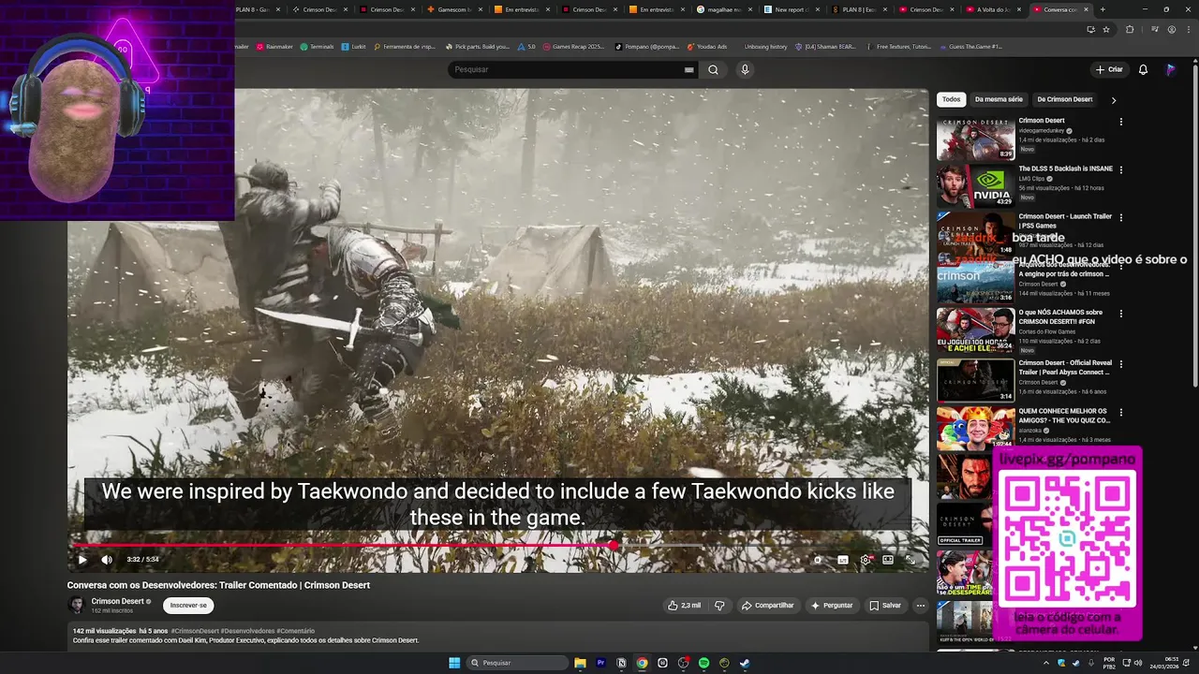Open Adobe Premiere Pro from taskbar
The height and width of the screenshot is (674, 1199).
coord(600,663)
